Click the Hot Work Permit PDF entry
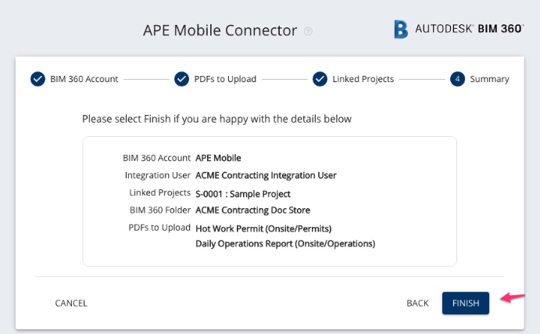The width and height of the screenshot is (540, 334). pyautogui.click(x=263, y=228)
